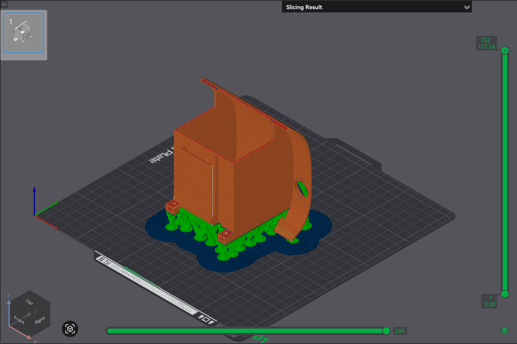Click the 549 move counter field
The height and width of the screenshot is (344, 517).
(x=400, y=330)
